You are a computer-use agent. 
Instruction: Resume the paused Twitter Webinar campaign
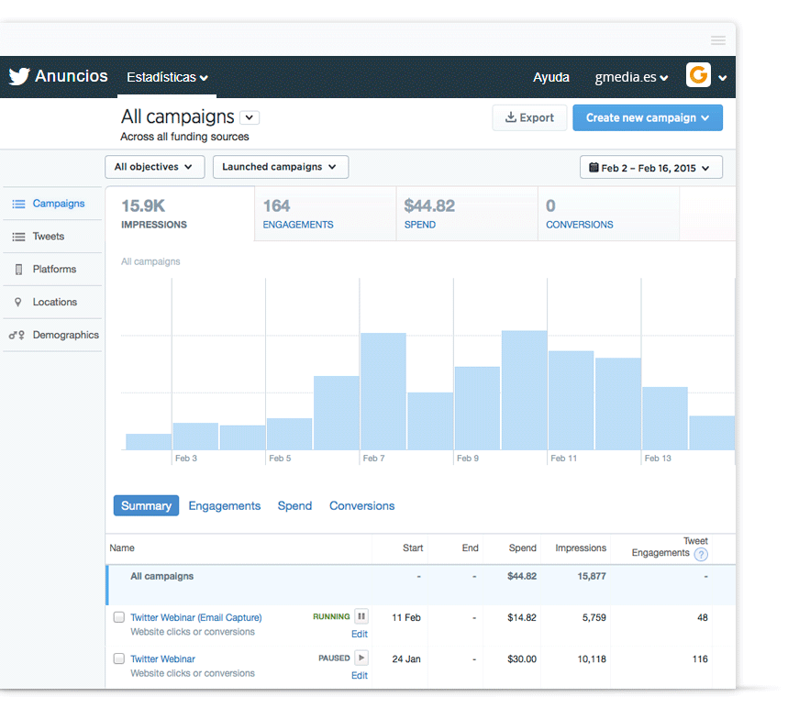tap(361, 658)
